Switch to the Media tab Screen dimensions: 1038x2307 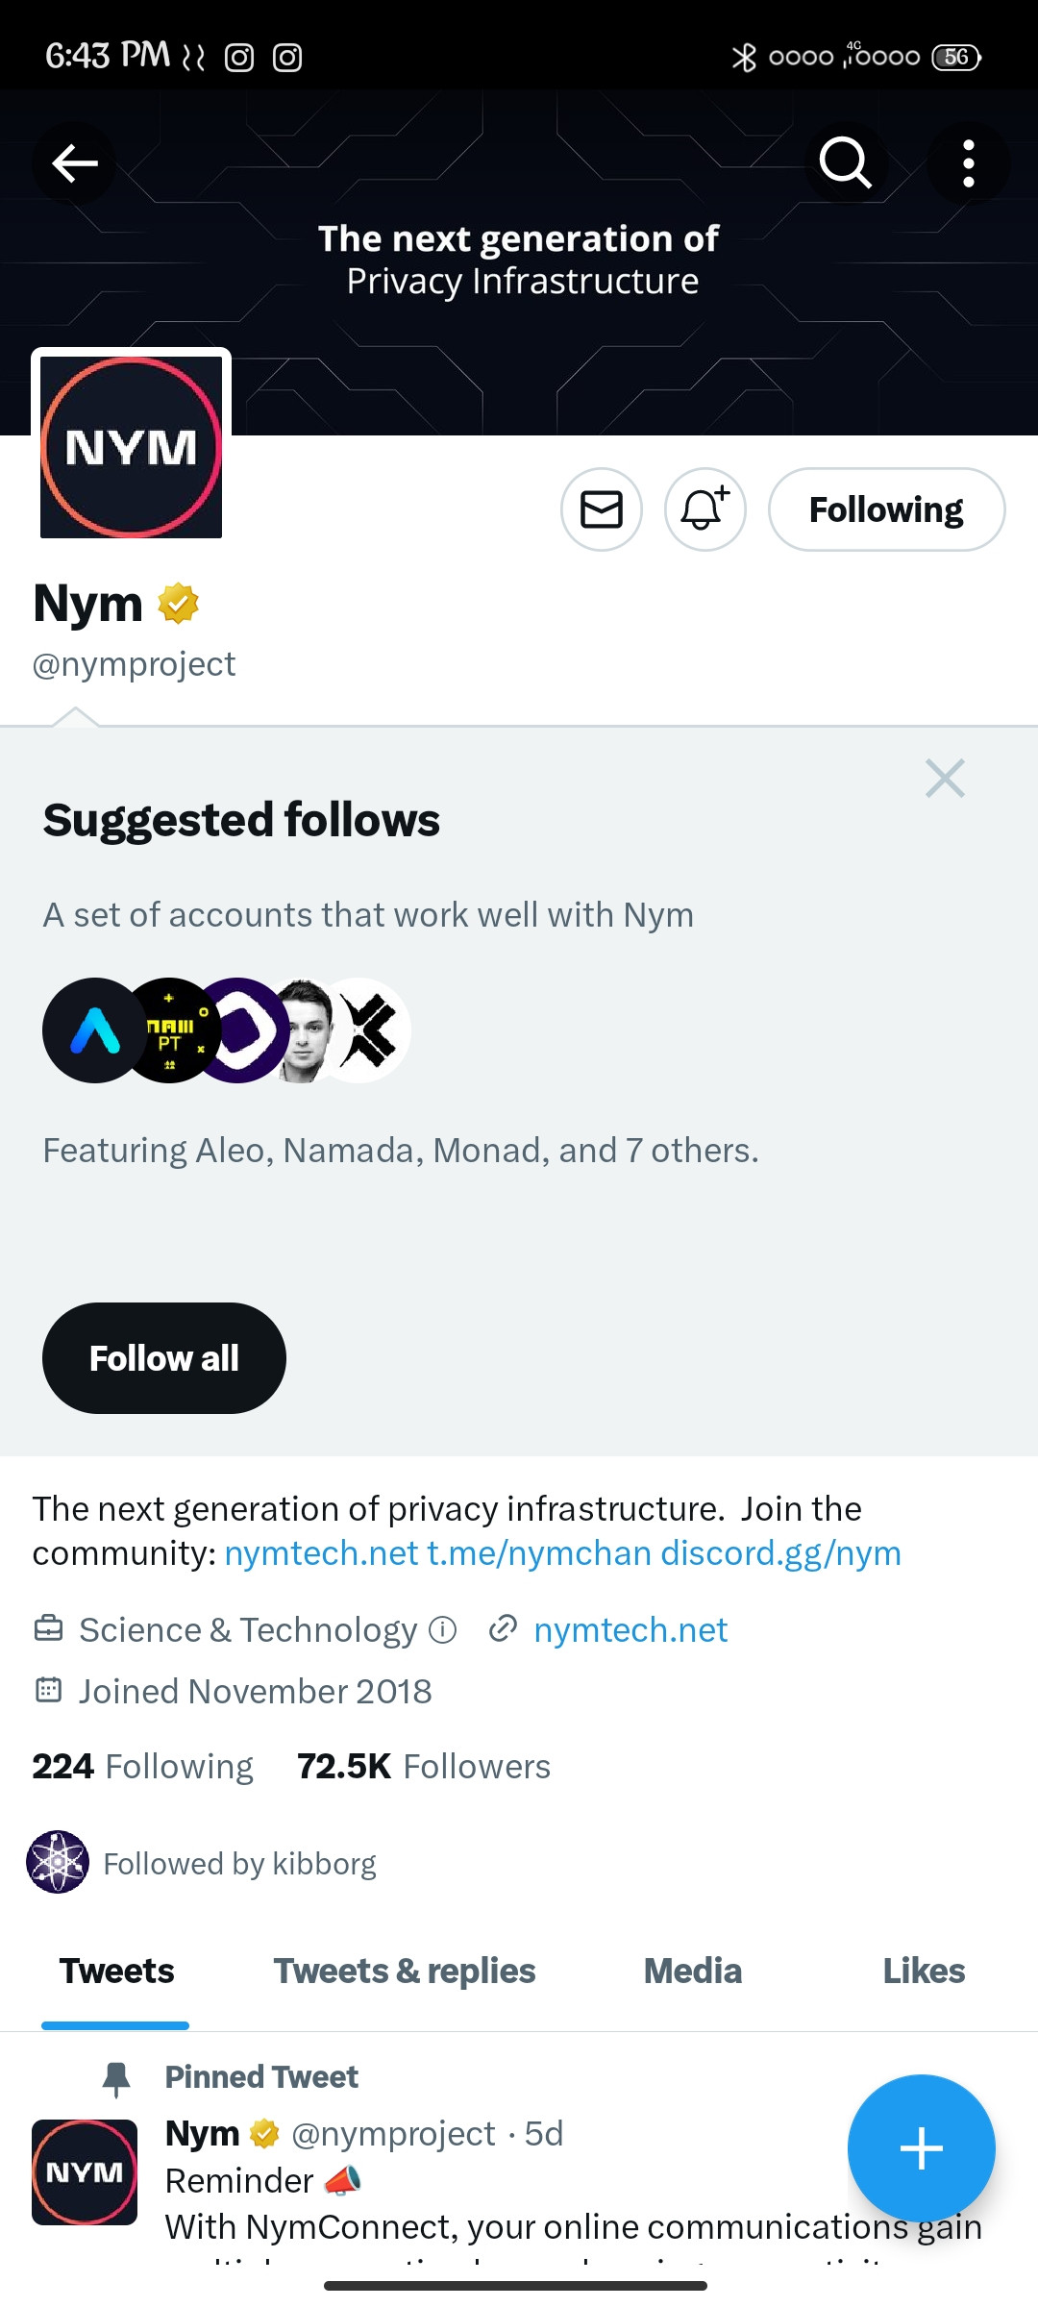(693, 1972)
